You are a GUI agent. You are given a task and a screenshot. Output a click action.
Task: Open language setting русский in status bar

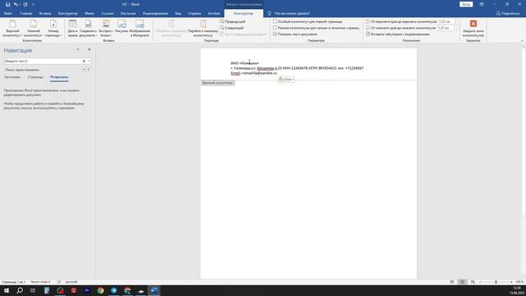pos(72,282)
